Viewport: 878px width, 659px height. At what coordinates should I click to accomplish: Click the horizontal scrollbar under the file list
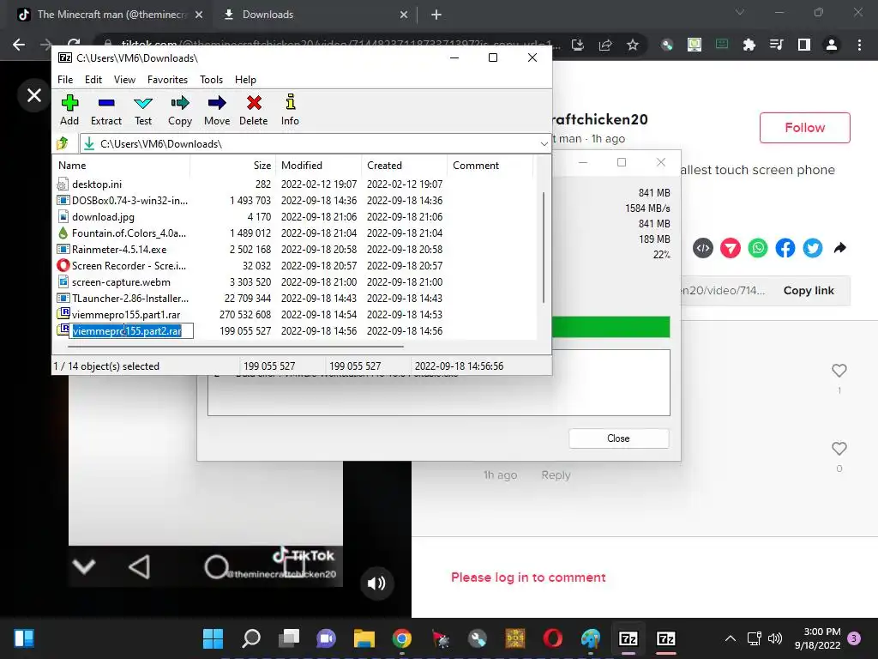click(235, 347)
